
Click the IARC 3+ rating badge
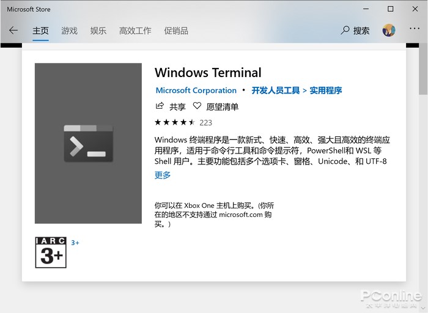coord(51,252)
